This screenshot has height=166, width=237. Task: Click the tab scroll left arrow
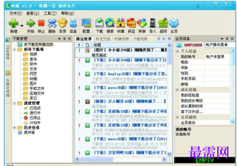pyautogui.click(x=159, y=39)
